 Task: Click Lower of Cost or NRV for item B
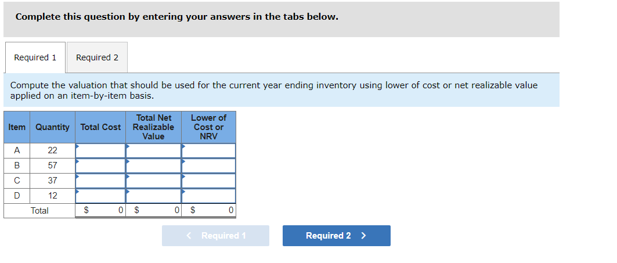pos(208,165)
